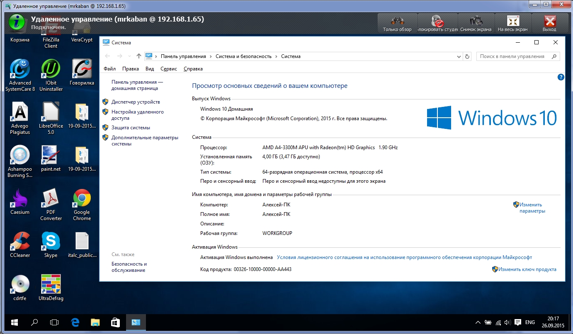Open 'Диспетчер устройств' link
573x334 pixels.
(136, 102)
